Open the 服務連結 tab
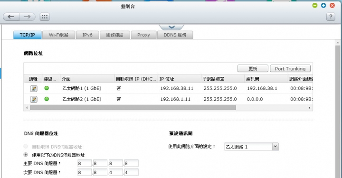 (115, 35)
